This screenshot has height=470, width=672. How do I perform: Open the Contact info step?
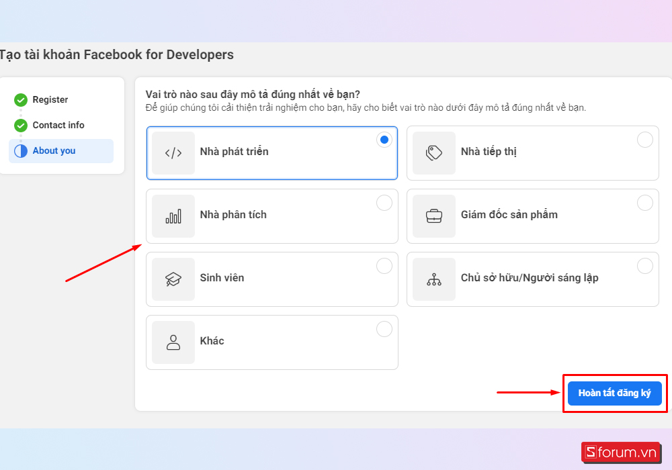tap(58, 126)
